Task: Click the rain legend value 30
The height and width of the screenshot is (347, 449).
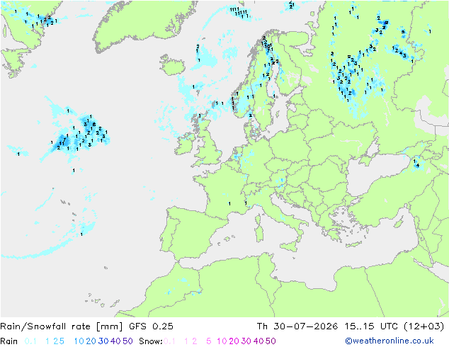Action: coord(103,341)
